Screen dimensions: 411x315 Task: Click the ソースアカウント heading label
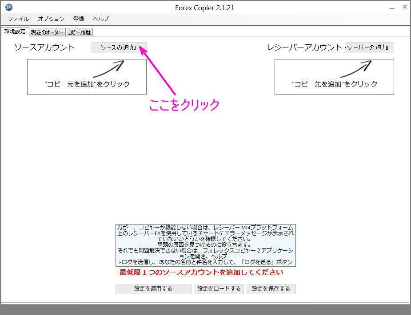pos(44,47)
